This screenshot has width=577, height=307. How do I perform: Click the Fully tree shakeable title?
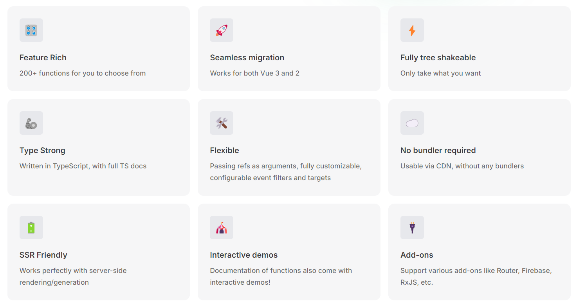[438, 58]
